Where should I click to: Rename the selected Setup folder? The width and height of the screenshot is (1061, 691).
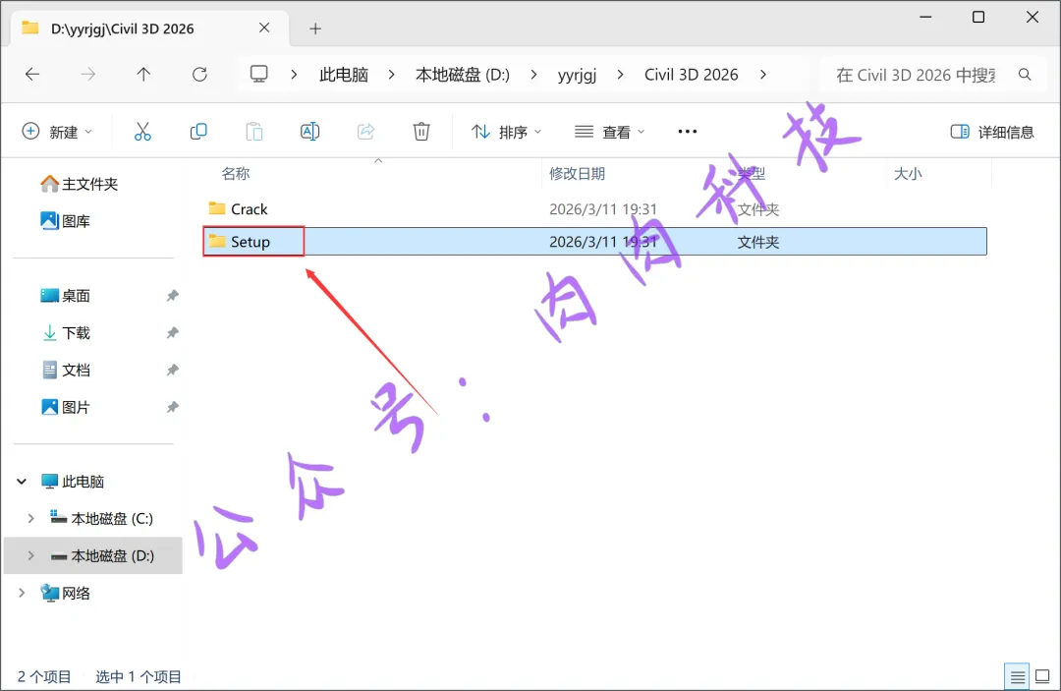pyautogui.click(x=309, y=132)
